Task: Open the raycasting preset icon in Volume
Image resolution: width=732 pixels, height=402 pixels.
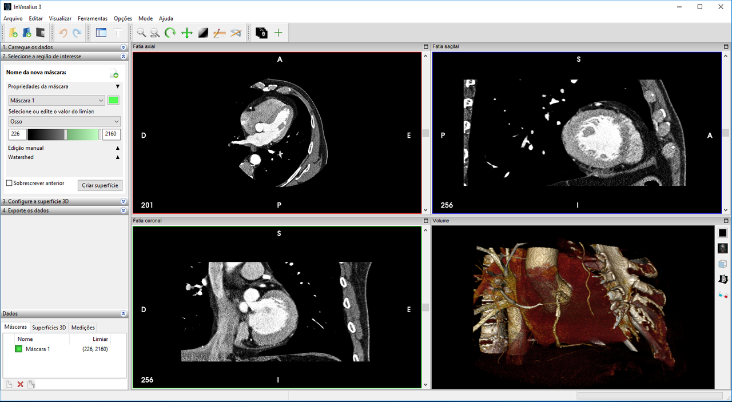Action: pyautogui.click(x=723, y=248)
